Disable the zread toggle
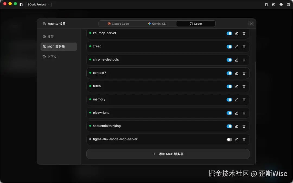 [229, 47]
